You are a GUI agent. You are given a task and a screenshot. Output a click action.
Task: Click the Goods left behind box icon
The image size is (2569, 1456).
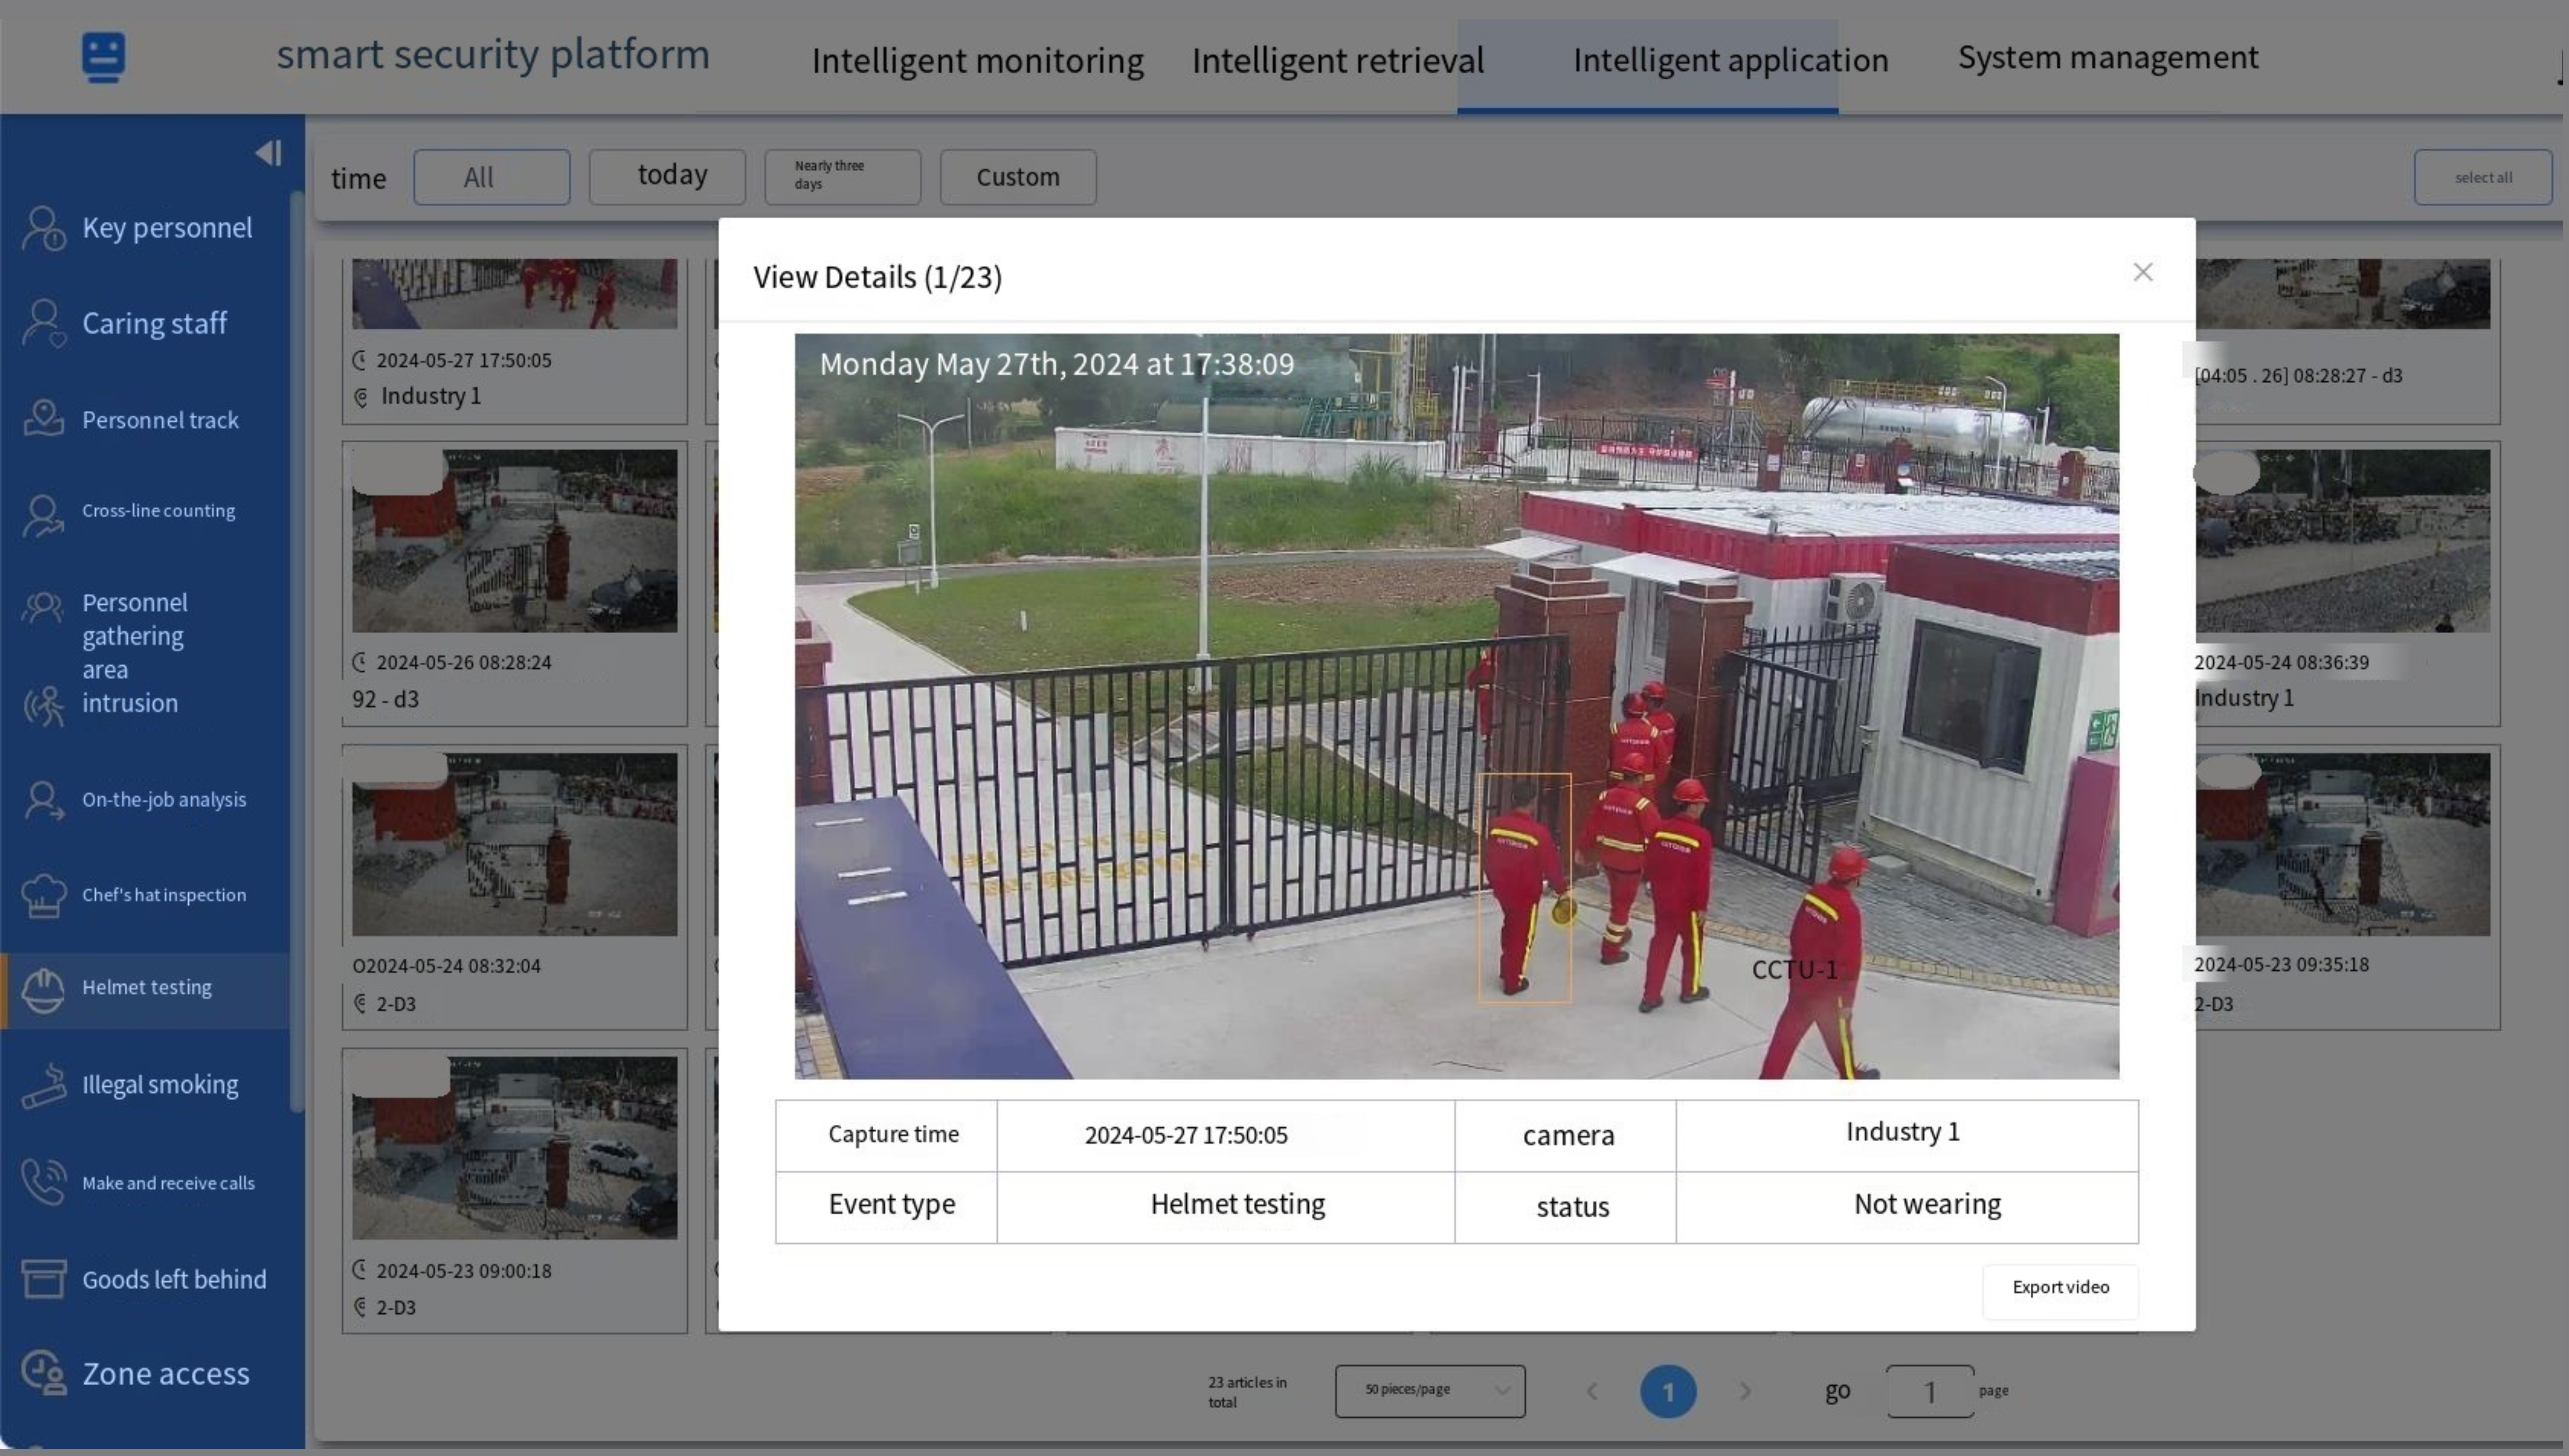[x=44, y=1278]
